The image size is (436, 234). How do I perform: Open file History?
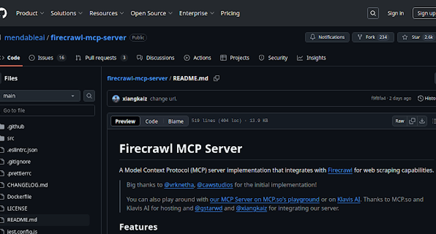pos(427,98)
